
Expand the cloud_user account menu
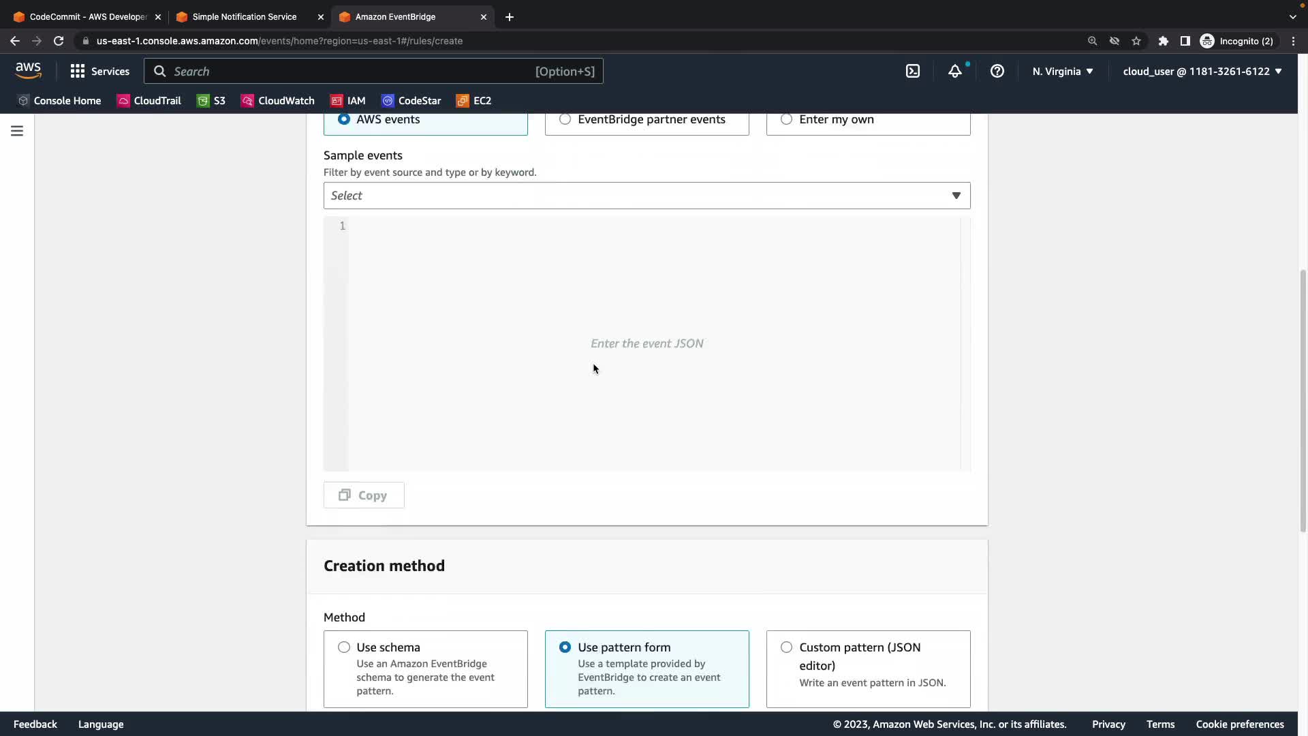[1202, 71]
